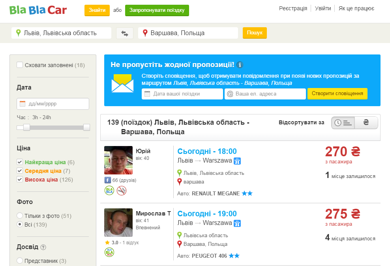Image resolution: width=390 pixels, height=266 pixels.
Task: Click the 270 ₴ price of first ride
Action: pos(343,152)
